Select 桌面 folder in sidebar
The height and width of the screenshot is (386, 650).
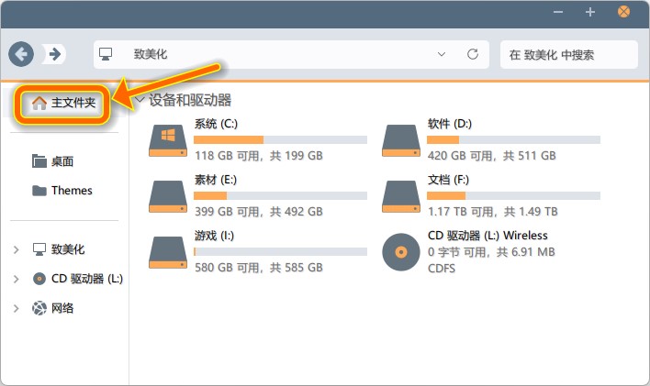click(x=62, y=161)
